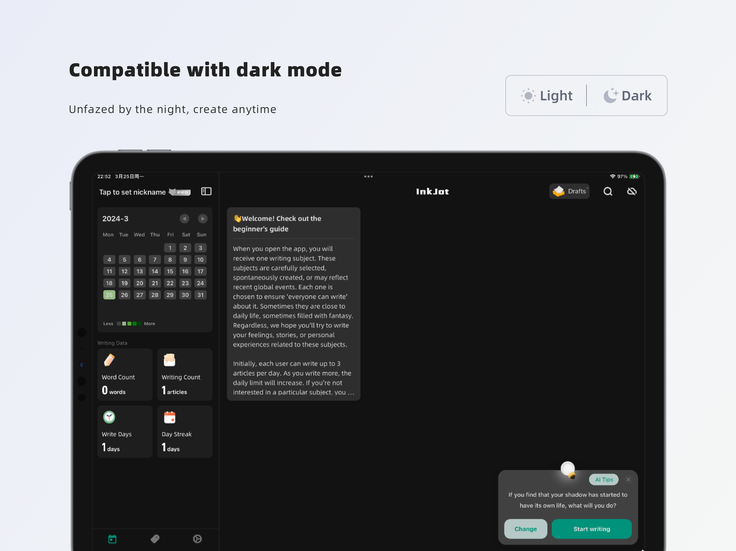Open the search magnifier icon
Image resolution: width=736 pixels, height=551 pixels.
point(608,191)
